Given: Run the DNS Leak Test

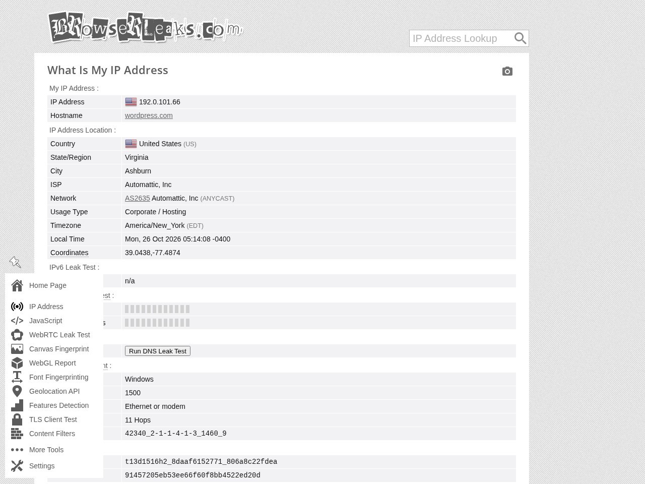Looking at the screenshot, I should tap(158, 351).
